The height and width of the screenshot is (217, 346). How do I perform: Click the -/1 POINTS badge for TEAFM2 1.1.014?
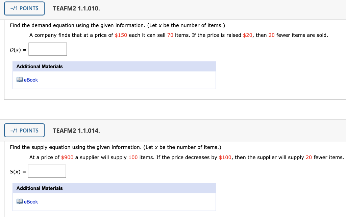tap(24, 130)
